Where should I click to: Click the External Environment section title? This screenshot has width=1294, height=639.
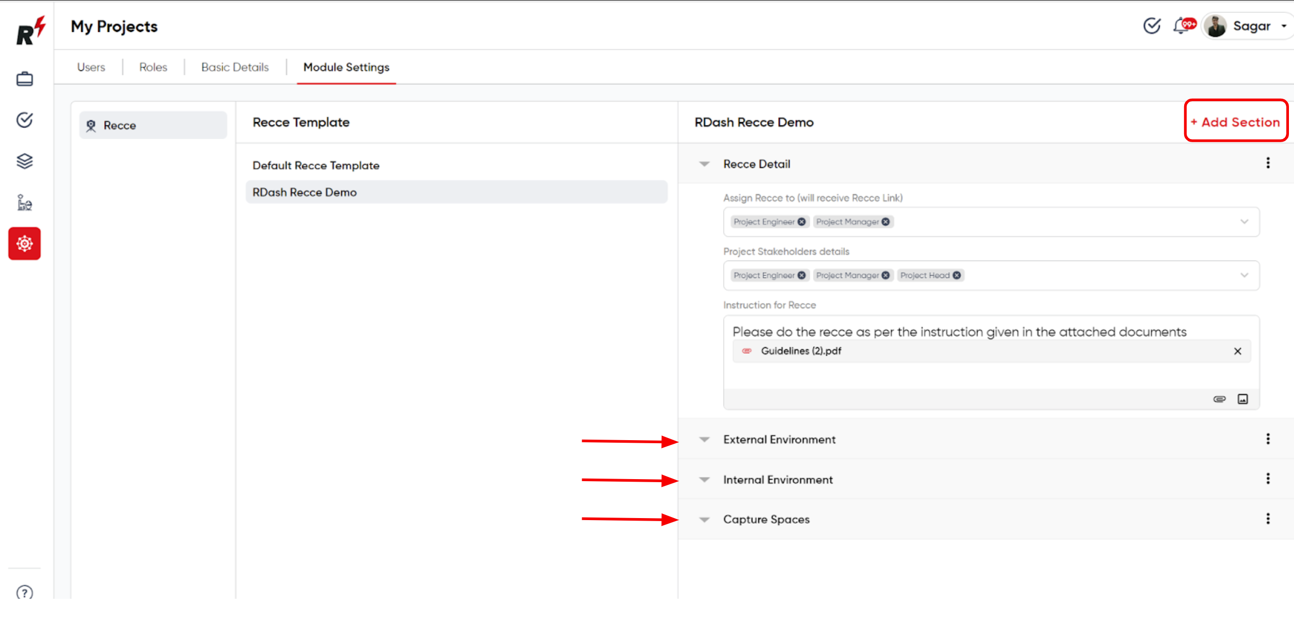click(x=779, y=439)
